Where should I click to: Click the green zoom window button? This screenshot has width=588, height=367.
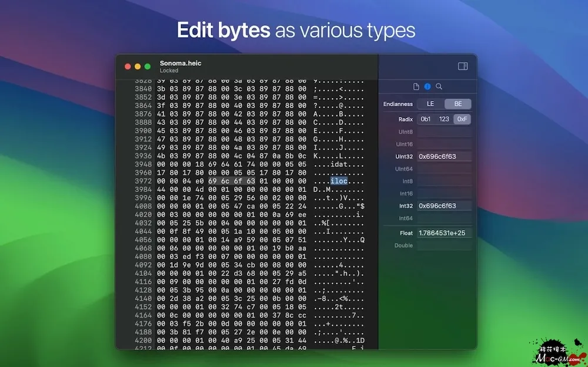point(148,66)
